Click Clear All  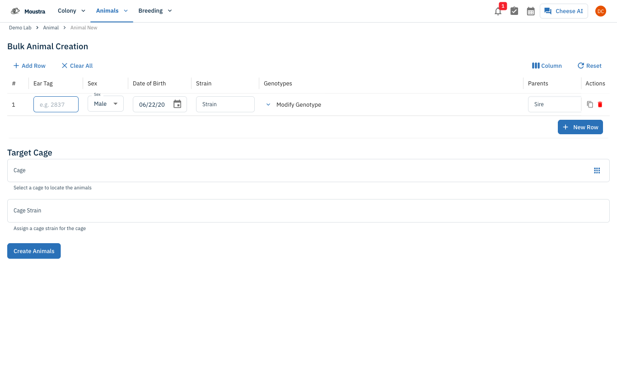pyautogui.click(x=77, y=66)
